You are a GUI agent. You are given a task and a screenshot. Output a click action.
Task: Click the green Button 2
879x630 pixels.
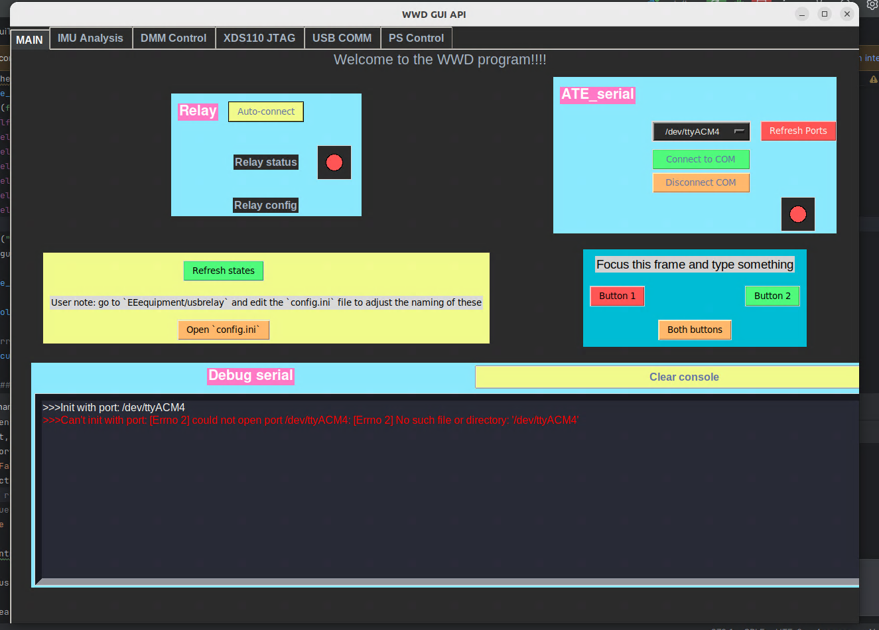point(772,296)
